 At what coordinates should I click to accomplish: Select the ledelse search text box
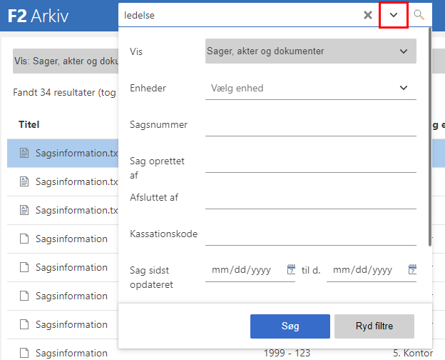pos(239,15)
